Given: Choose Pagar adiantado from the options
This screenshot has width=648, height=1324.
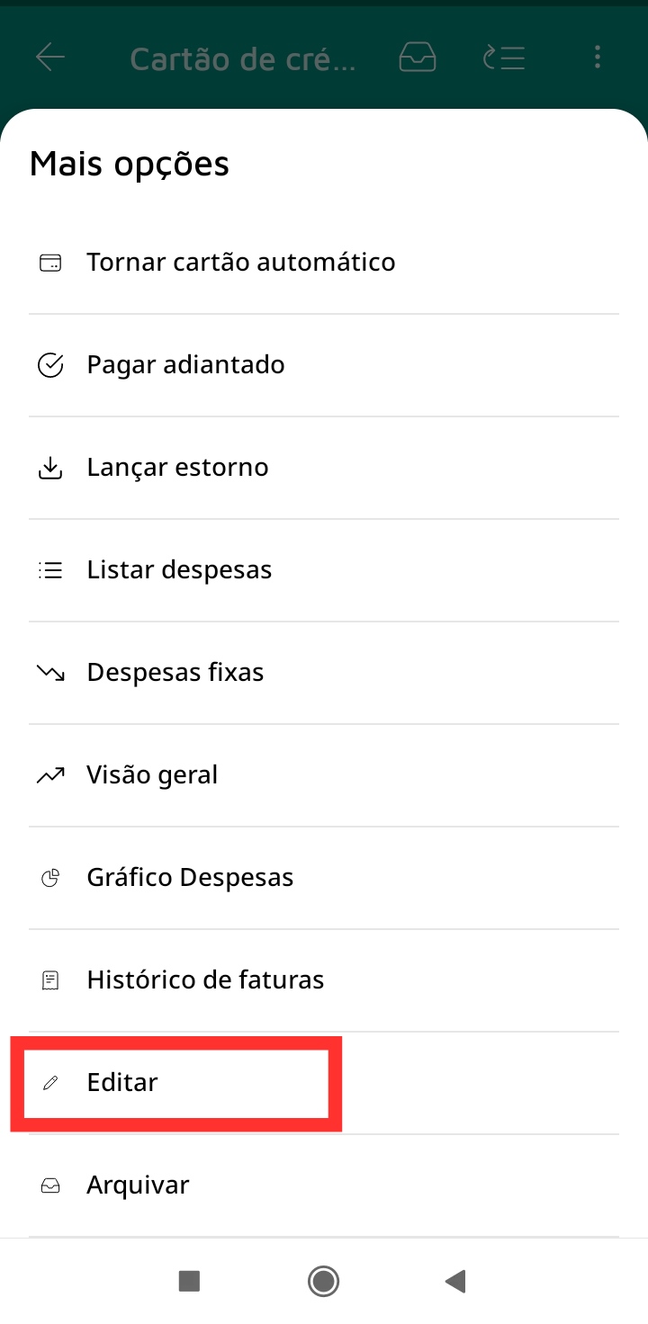Looking at the screenshot, I should [x=324, y=365].
